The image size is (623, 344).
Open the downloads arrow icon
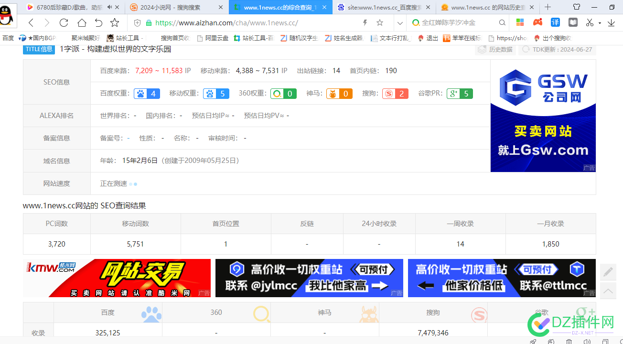pyautogui.click(x=612, y=23)
